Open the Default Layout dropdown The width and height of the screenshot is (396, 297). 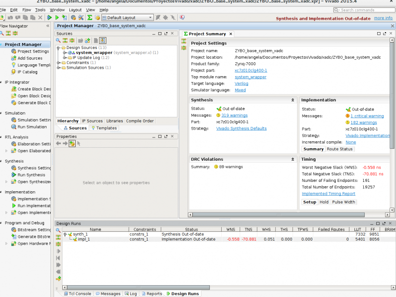(x=127, y=17)
